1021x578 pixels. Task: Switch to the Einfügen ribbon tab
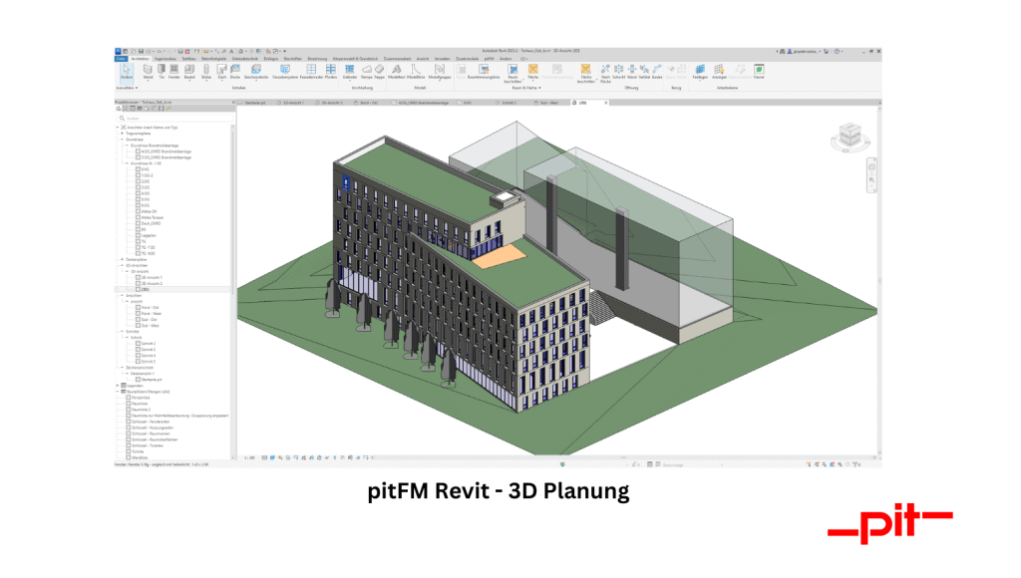(271, 59)
